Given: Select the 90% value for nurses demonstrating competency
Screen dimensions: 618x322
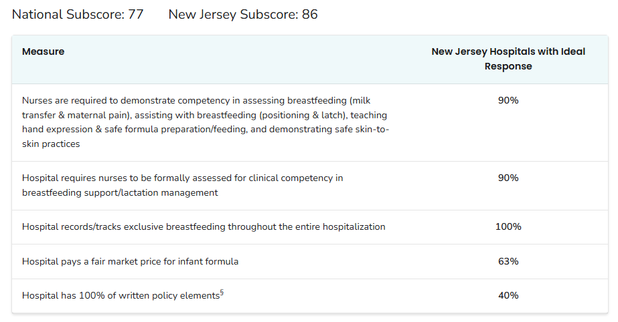Looking at the screenshot, I should [x=508, y=100].
